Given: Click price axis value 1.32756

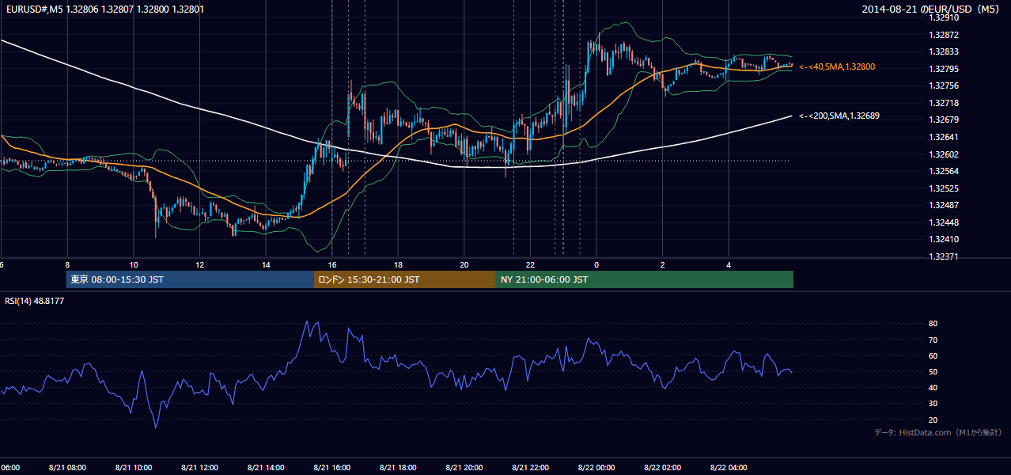Looking at the screenshot, I should [945, 85].
